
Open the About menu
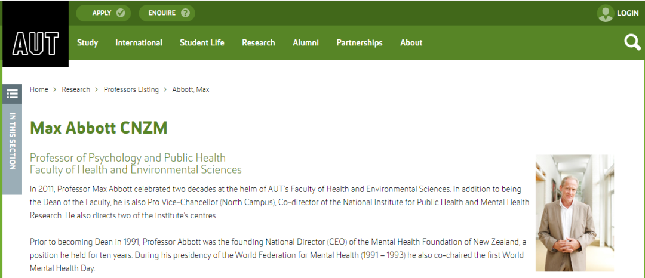(x=411, y=43)
